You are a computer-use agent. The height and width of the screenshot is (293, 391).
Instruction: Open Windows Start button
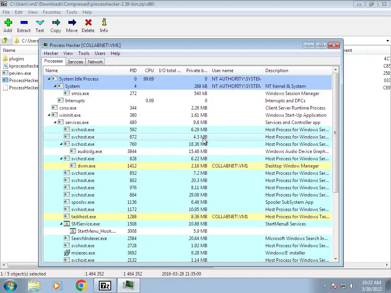(10, 285)
